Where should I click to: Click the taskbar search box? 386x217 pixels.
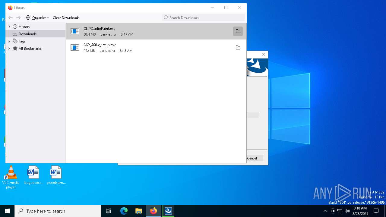pos(58,211)
